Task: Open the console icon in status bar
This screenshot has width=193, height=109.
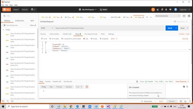Action: pyautogui.click(x=12, y=101)
